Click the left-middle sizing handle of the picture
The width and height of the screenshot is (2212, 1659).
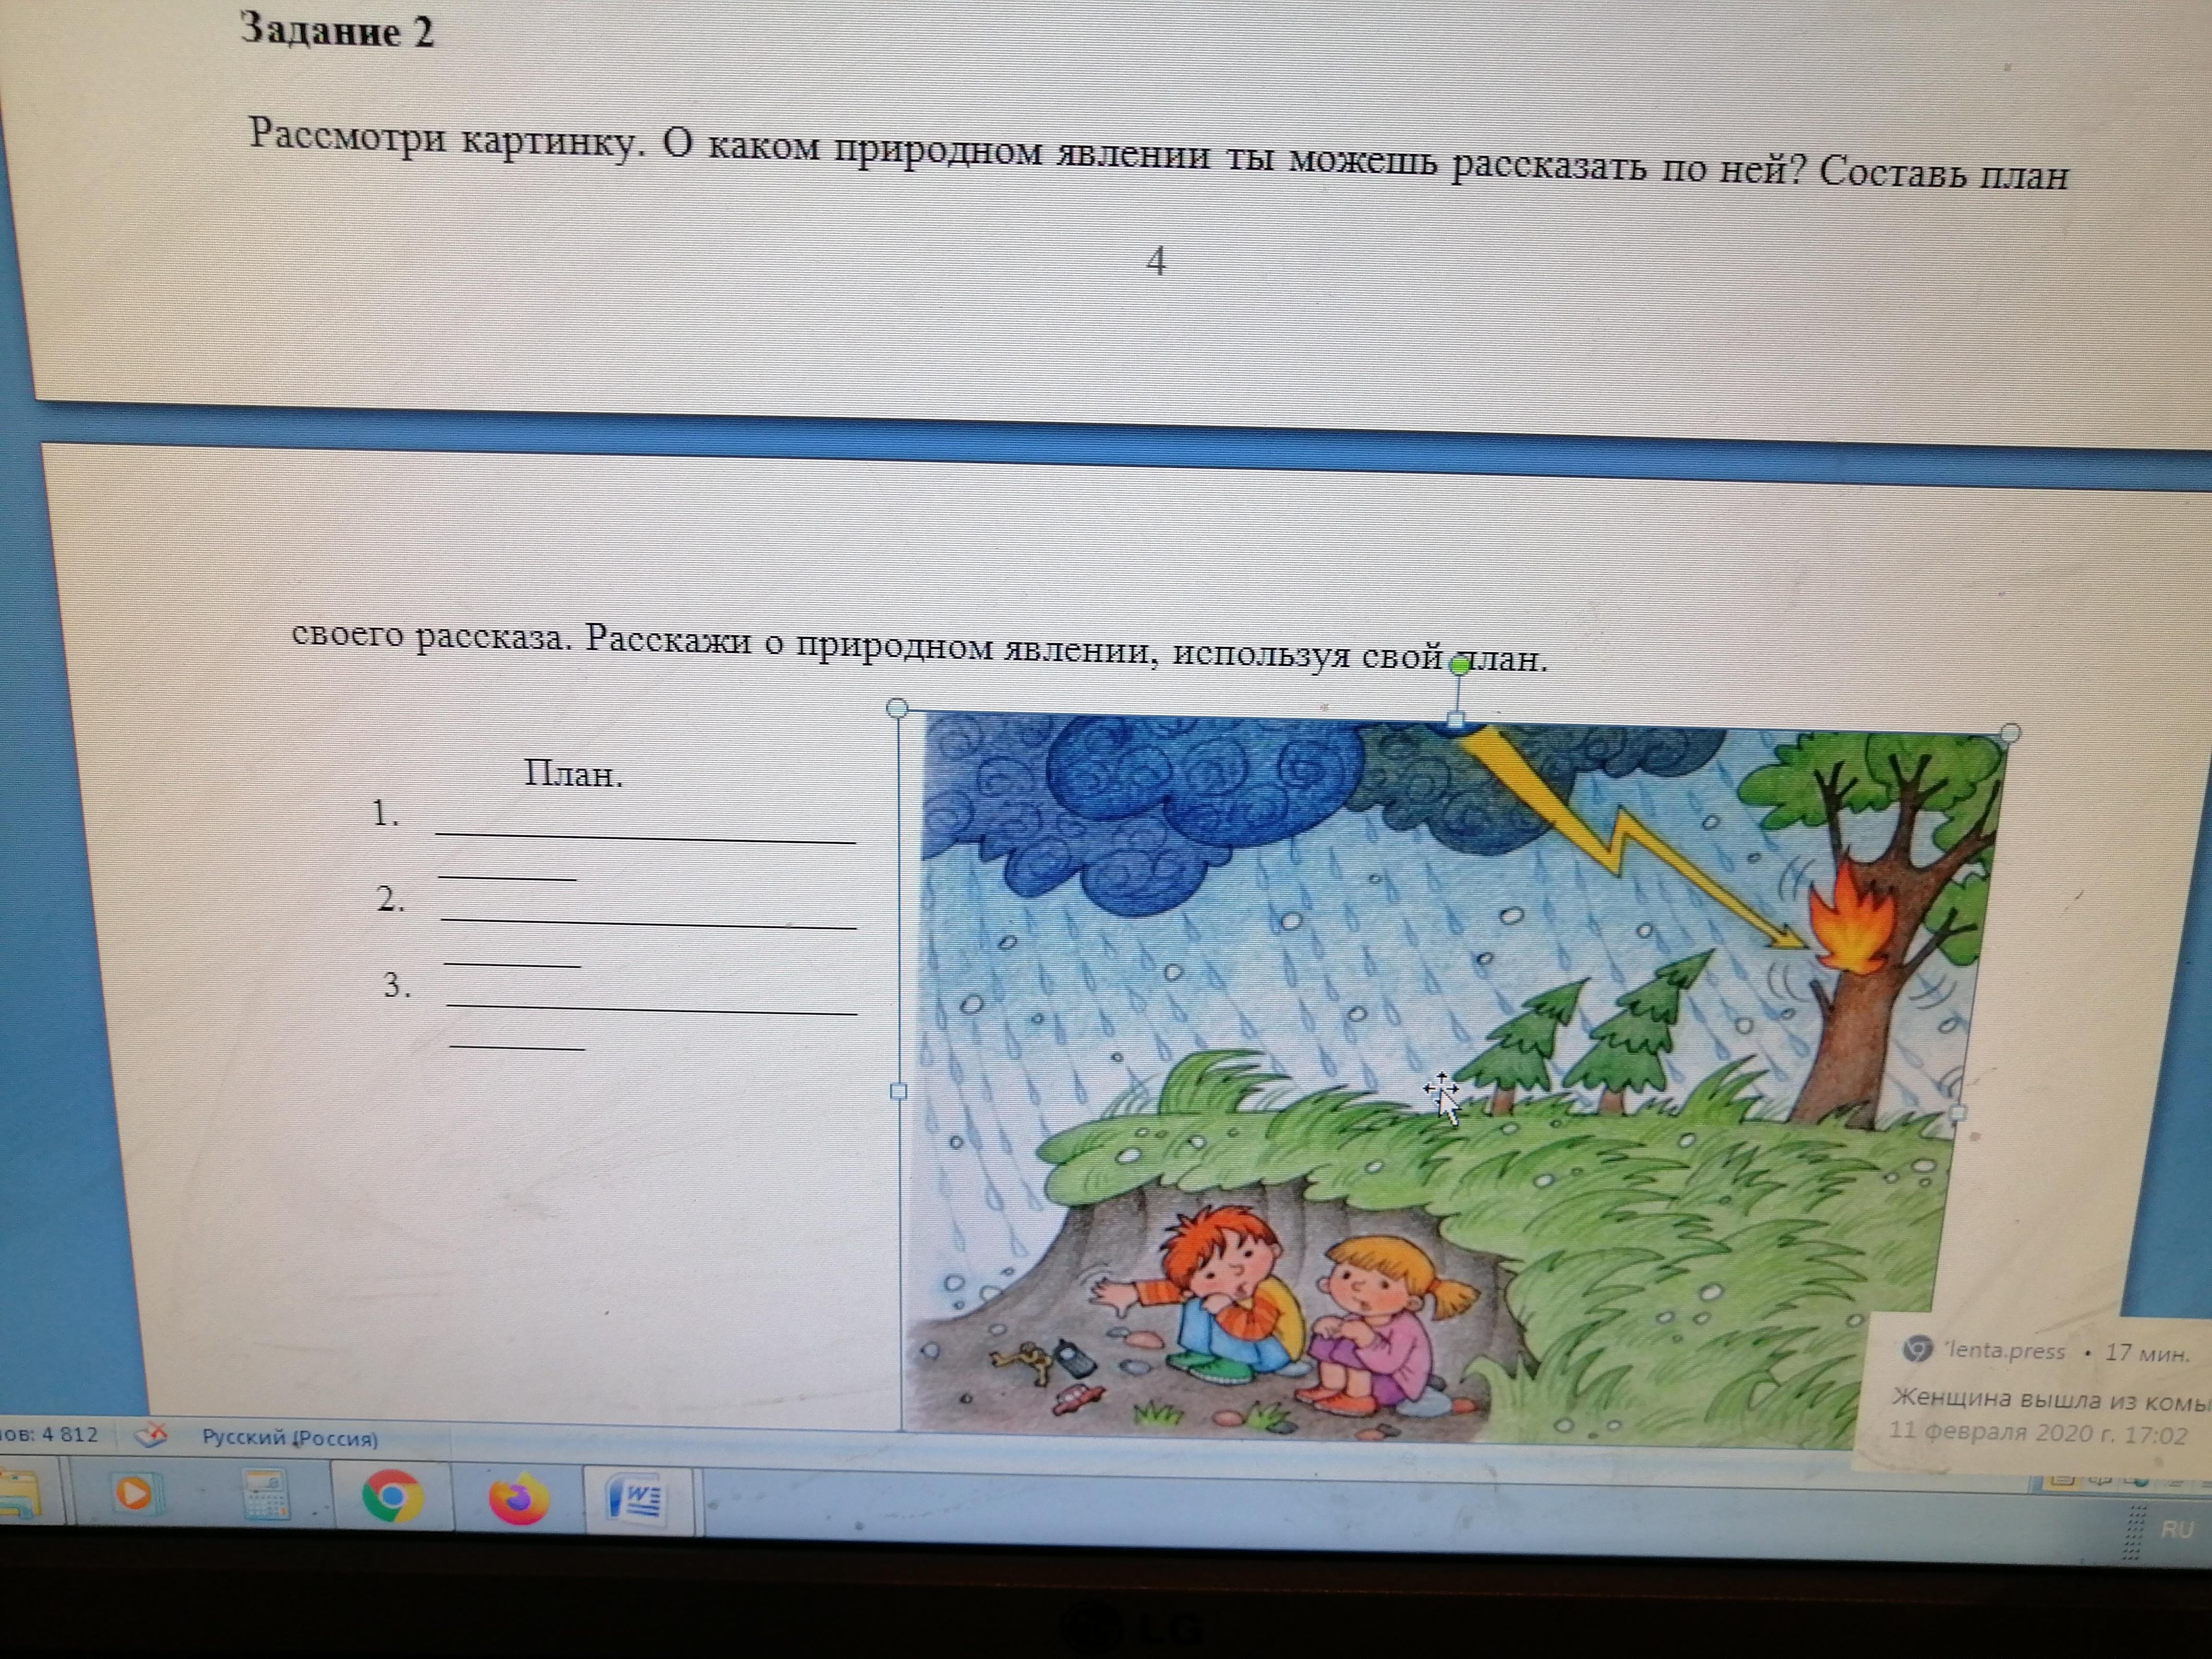[898, 1092]
